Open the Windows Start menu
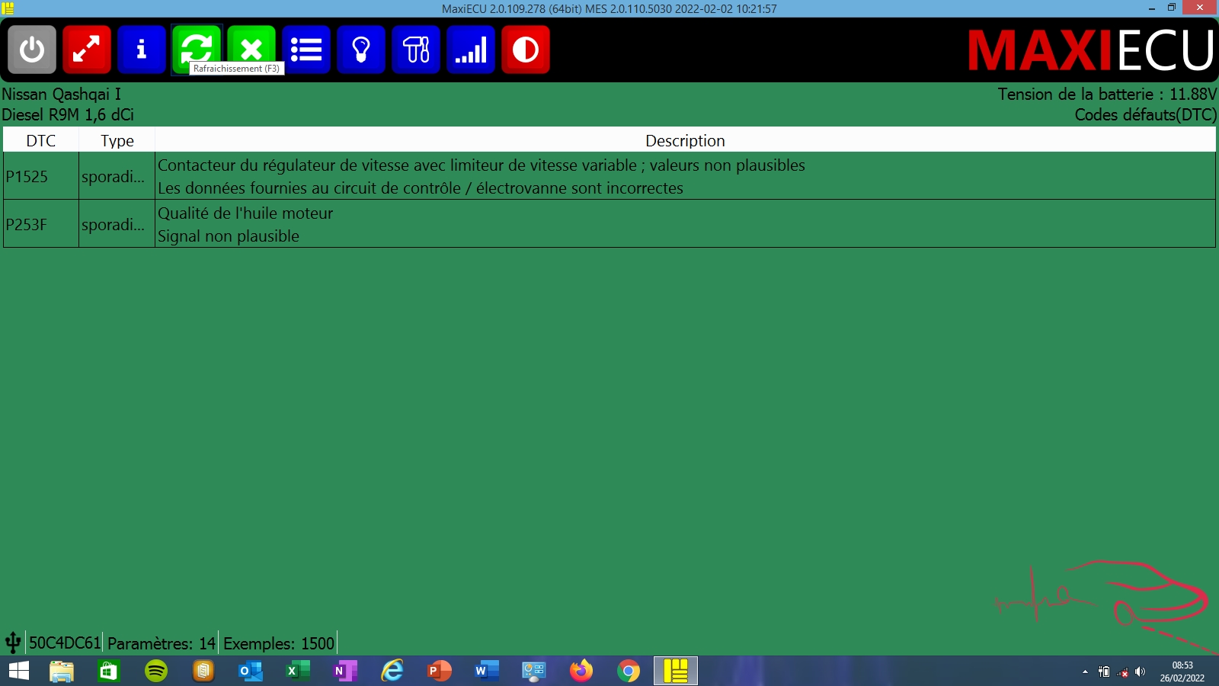This screenshot has width=1219, height=686. 19,671
